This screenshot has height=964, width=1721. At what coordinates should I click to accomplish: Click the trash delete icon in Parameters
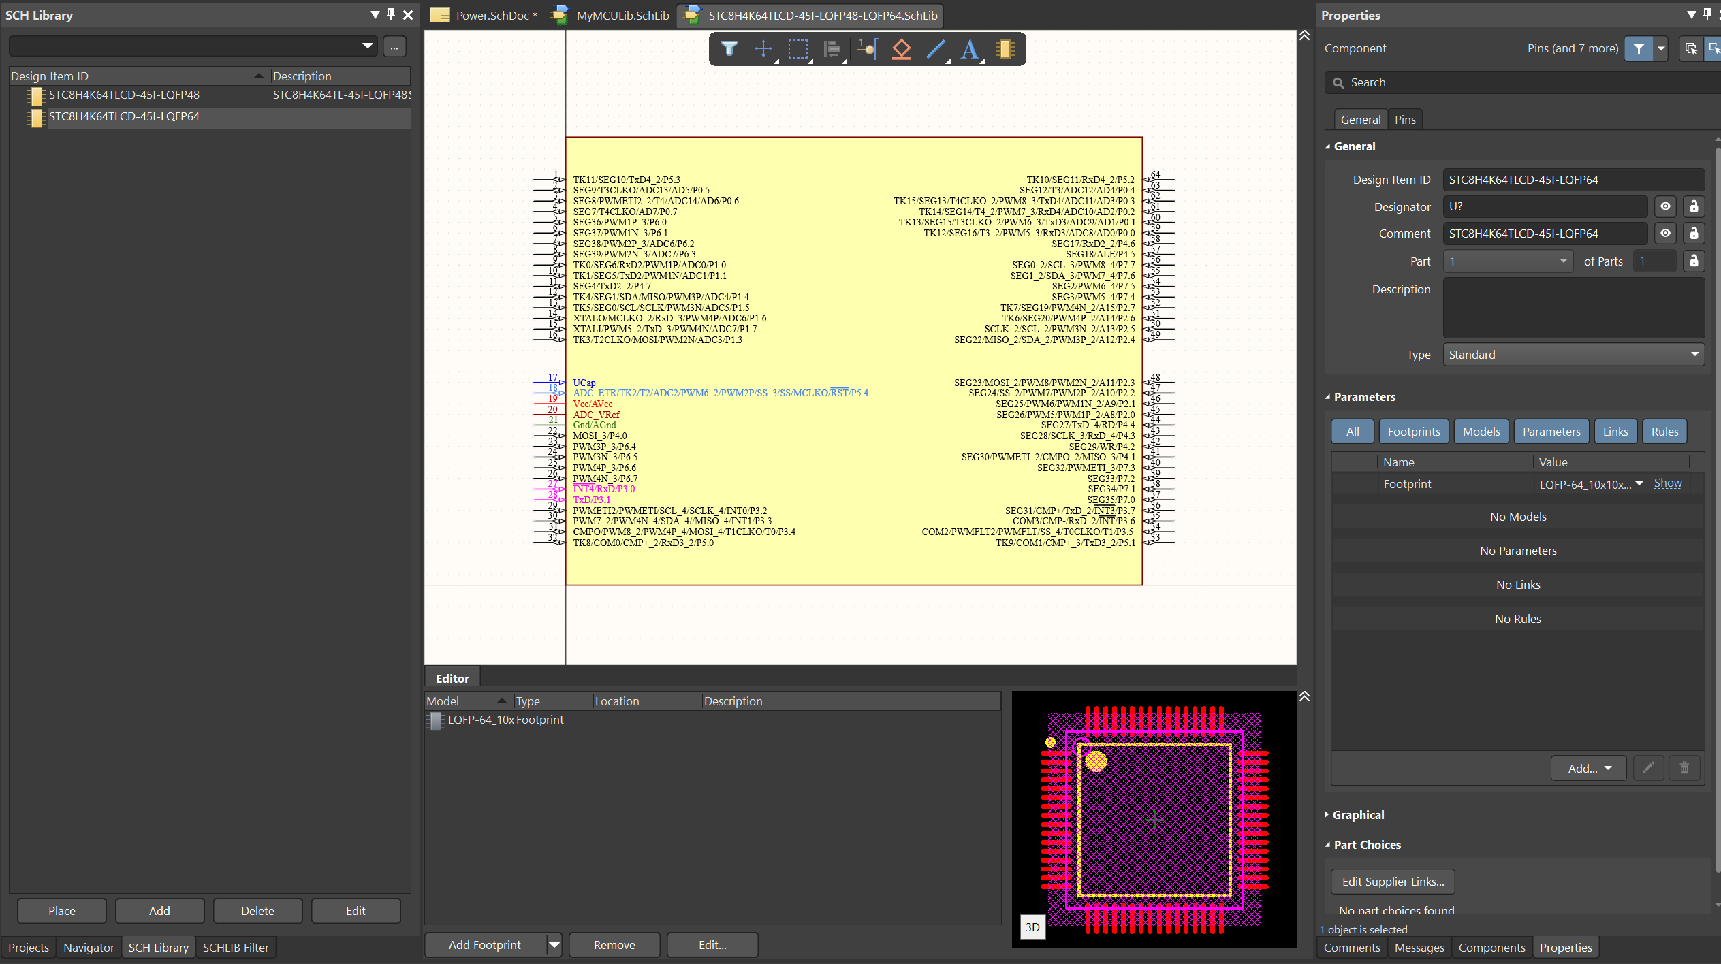tap(1684, 768)
